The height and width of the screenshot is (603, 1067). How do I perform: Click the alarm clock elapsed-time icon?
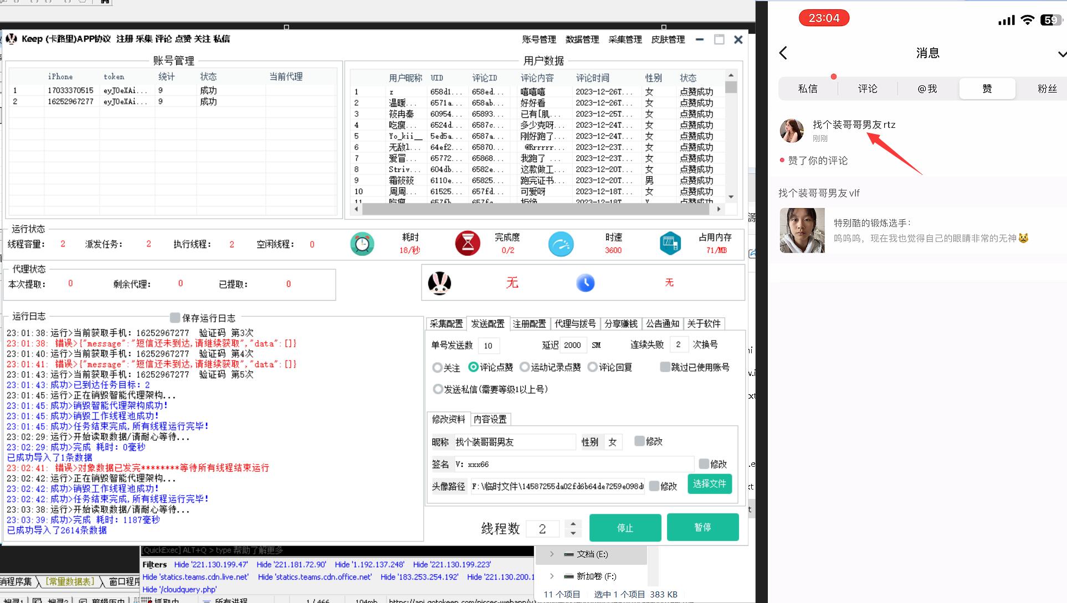click(x=362, y=244)
